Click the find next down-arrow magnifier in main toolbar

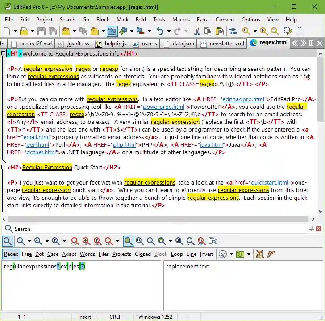pyautogui.click(x=263, y=31)
